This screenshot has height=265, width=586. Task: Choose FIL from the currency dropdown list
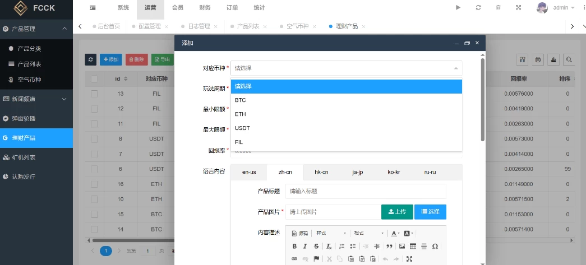point(347,142)
